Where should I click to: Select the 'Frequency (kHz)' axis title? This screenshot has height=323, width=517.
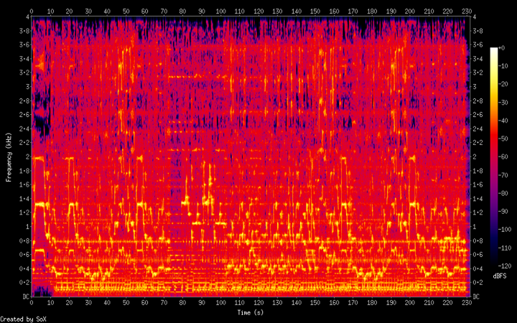(9, 157)
